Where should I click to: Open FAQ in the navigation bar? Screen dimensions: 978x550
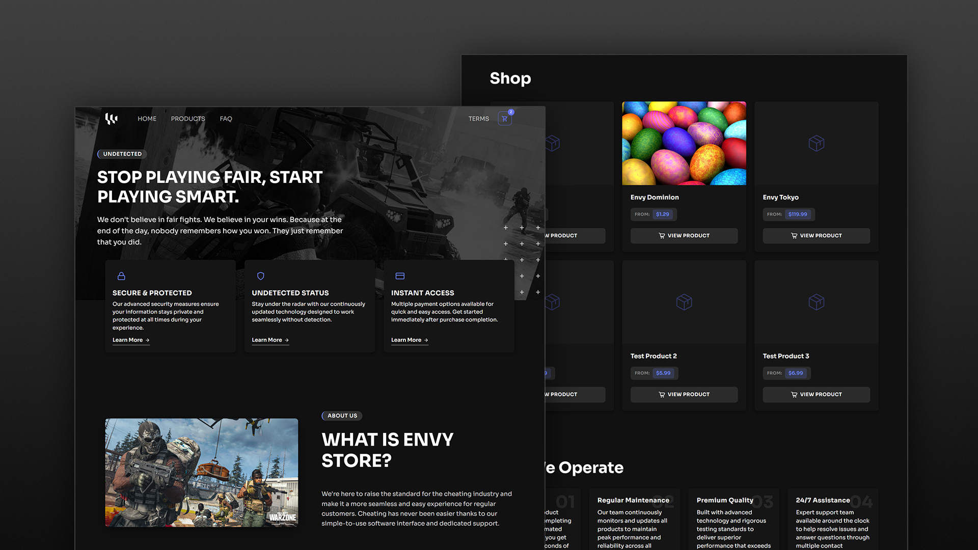(226, 119)
